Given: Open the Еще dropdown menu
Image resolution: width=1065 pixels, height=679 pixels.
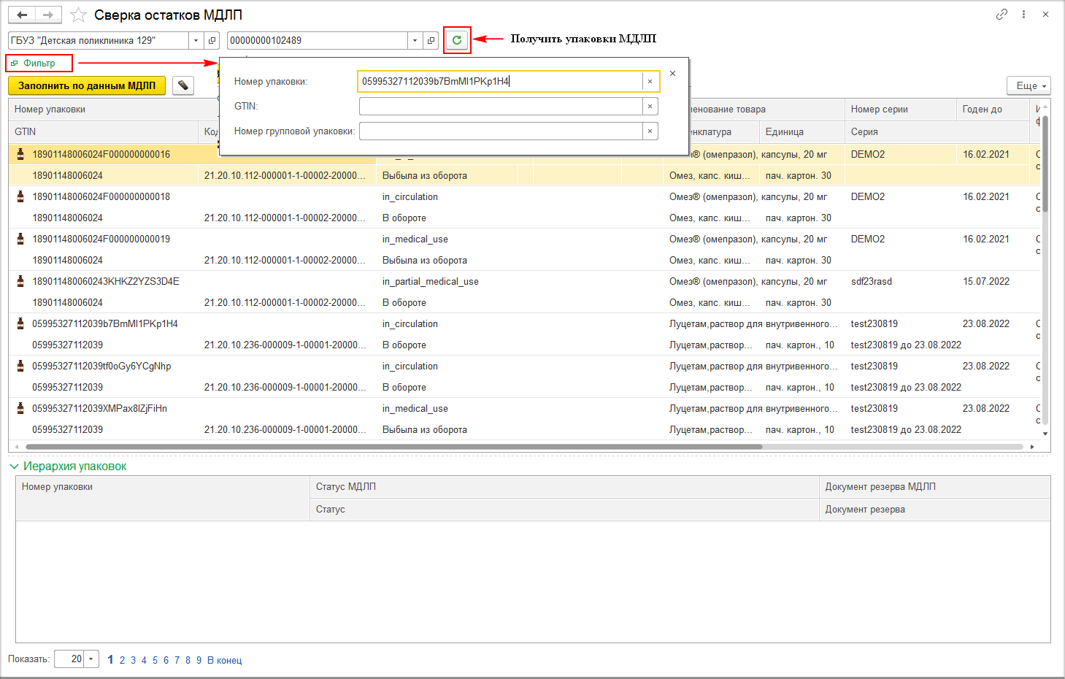Looking at the screenshot, I should coord(1029,85).
